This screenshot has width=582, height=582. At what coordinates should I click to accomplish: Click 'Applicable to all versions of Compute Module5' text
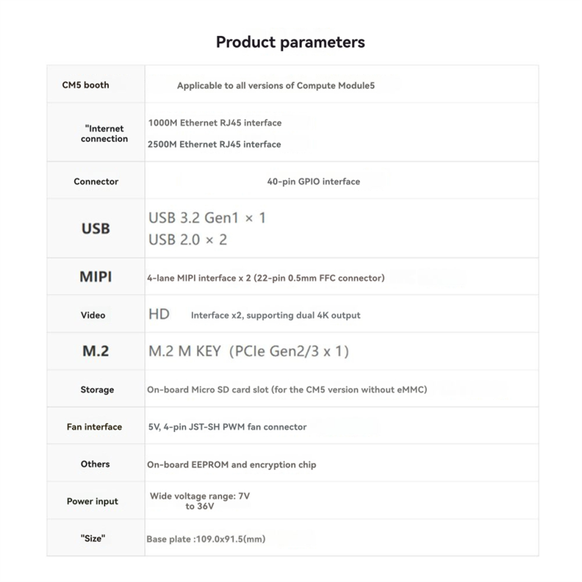click(276, 86)
